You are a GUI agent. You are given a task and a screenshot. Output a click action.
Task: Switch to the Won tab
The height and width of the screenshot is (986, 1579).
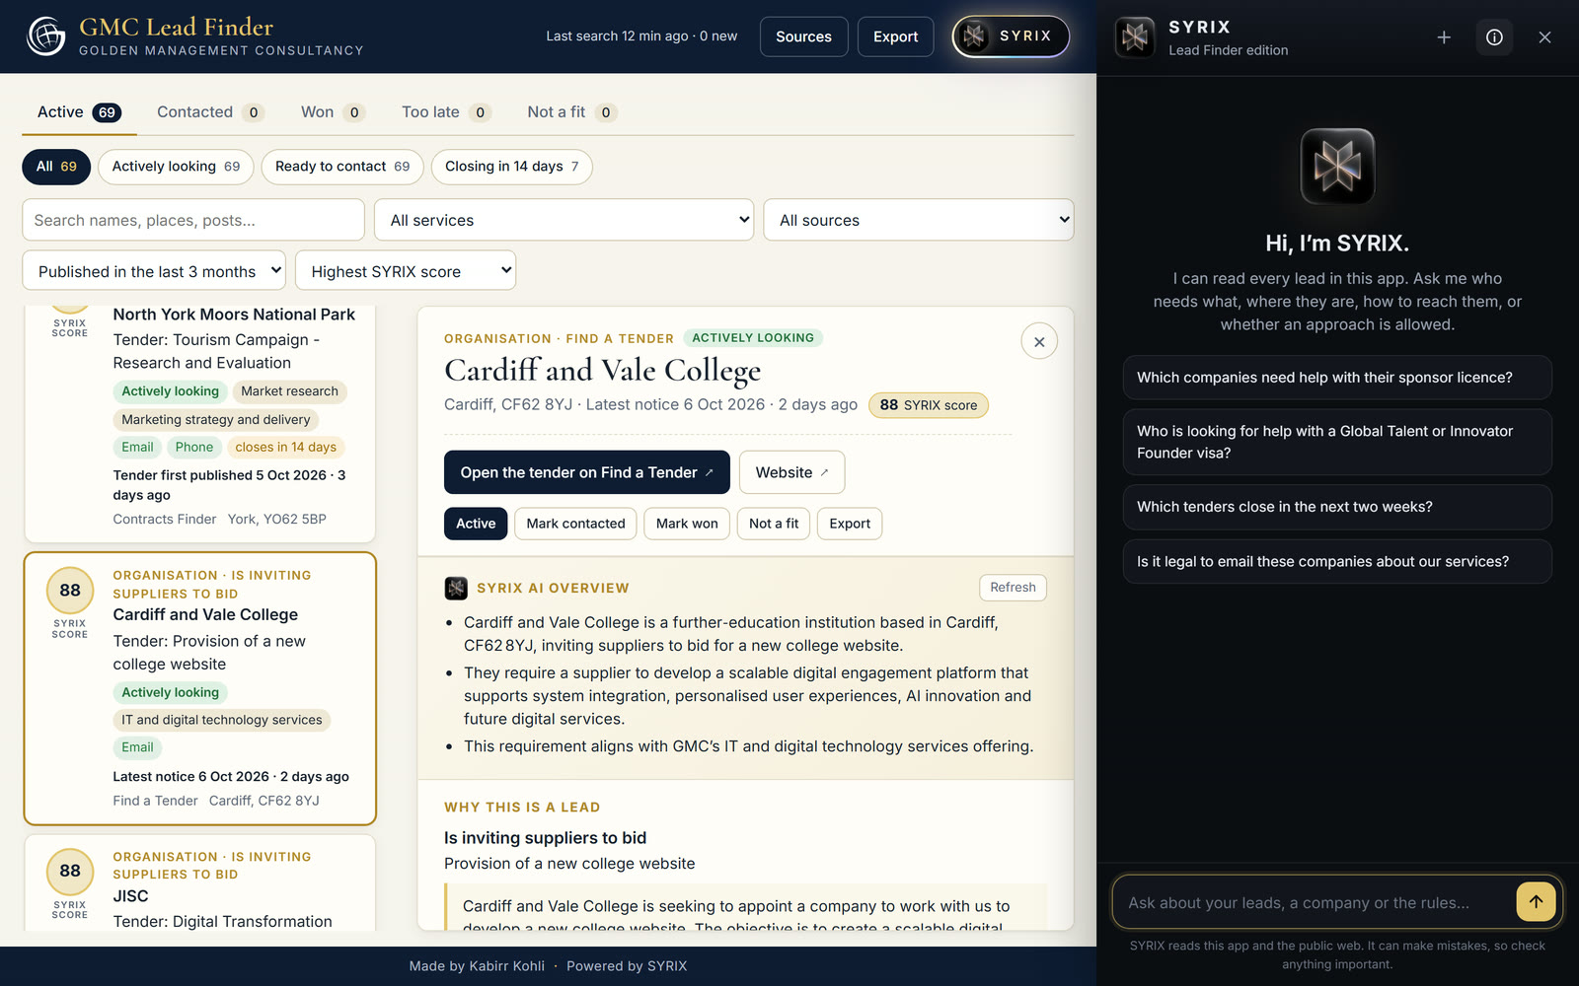coord(333,112)
